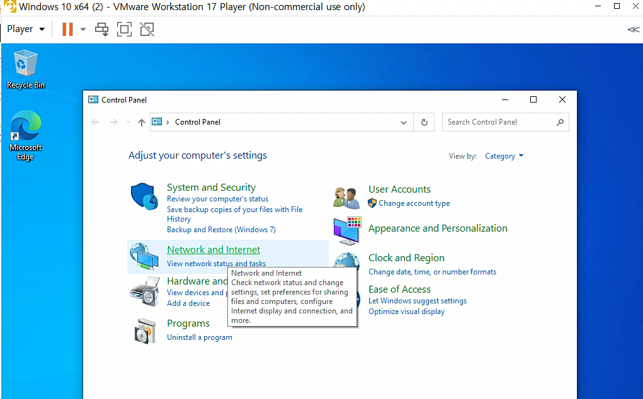
Task: Click Send Ctrl+Alt+Del toolbar icon
Action: [101, 29]
